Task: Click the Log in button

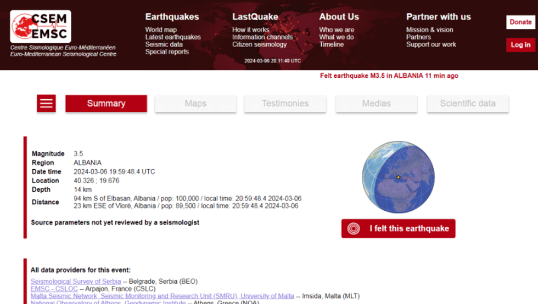Action: tap(520, 45)
